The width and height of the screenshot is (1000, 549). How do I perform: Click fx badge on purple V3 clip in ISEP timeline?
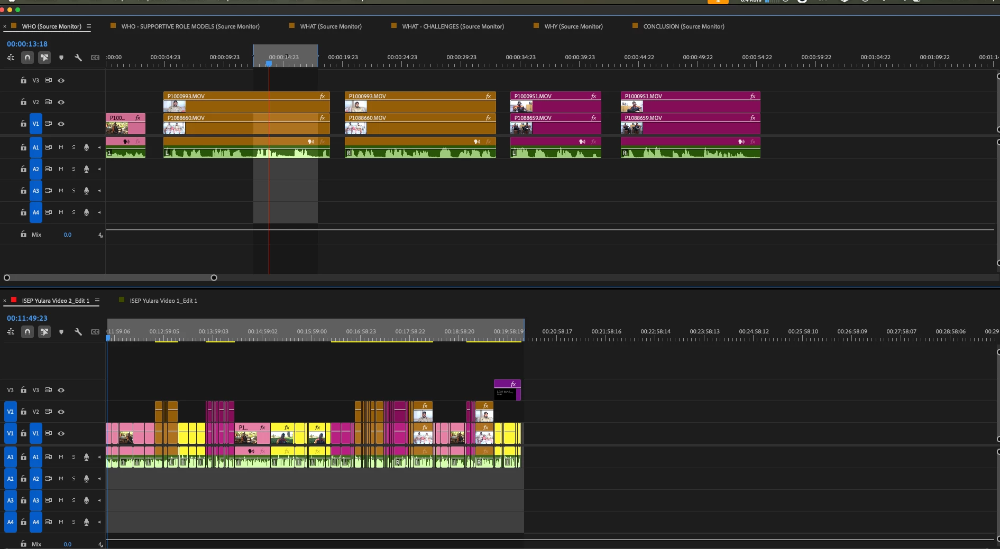(513, 384)
